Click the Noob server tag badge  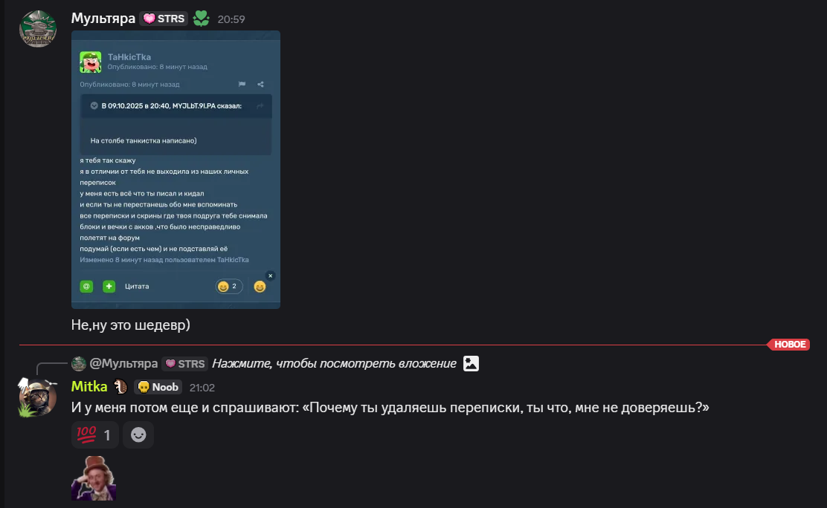[157, 387]
